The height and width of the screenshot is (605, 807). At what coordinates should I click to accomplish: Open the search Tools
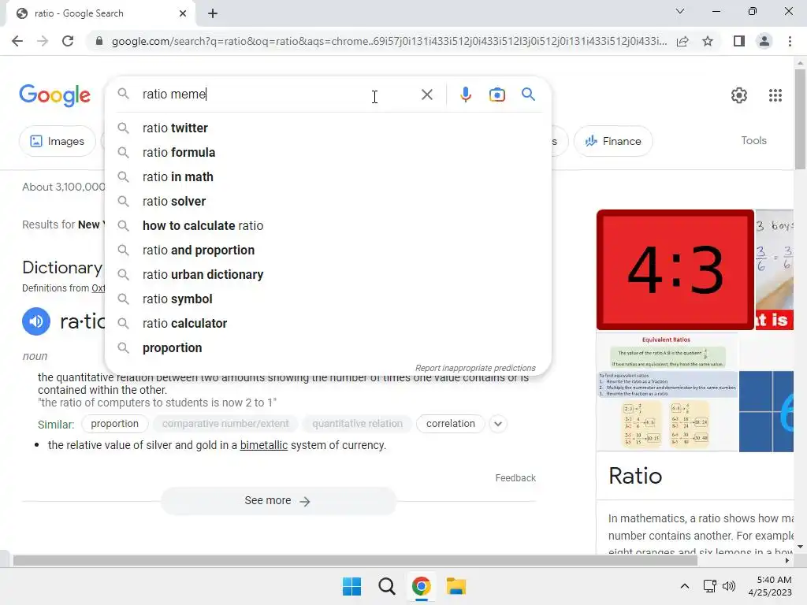coord(753,140)
